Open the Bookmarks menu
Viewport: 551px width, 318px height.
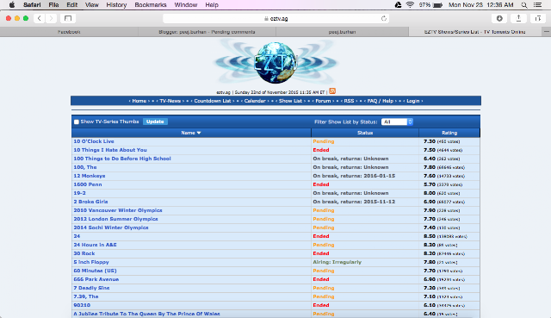pyautogui.click(x=151, y=5)
